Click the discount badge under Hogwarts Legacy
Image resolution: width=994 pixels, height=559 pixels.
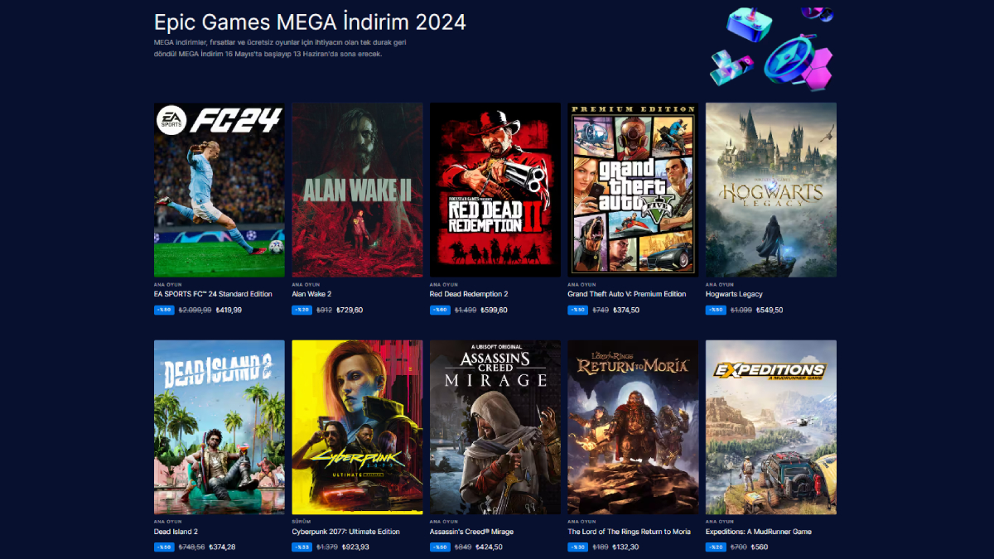point(716,311)
